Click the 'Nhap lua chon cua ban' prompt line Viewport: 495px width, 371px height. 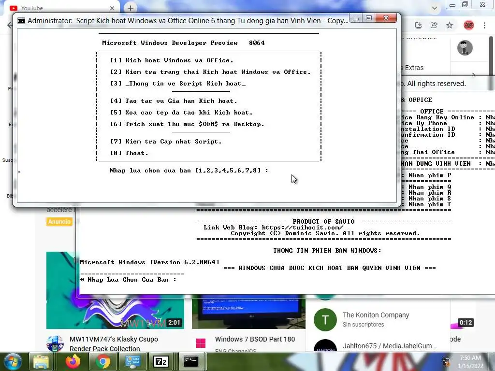point(189,171)
